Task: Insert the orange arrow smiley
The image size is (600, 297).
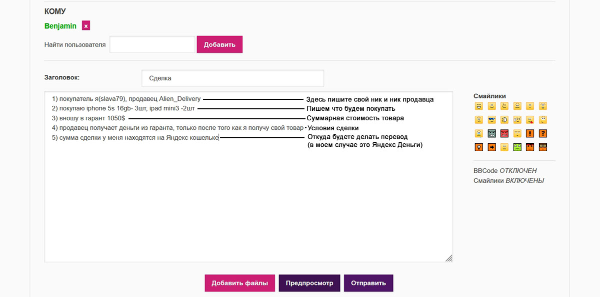Action: (x=491, y=147)
